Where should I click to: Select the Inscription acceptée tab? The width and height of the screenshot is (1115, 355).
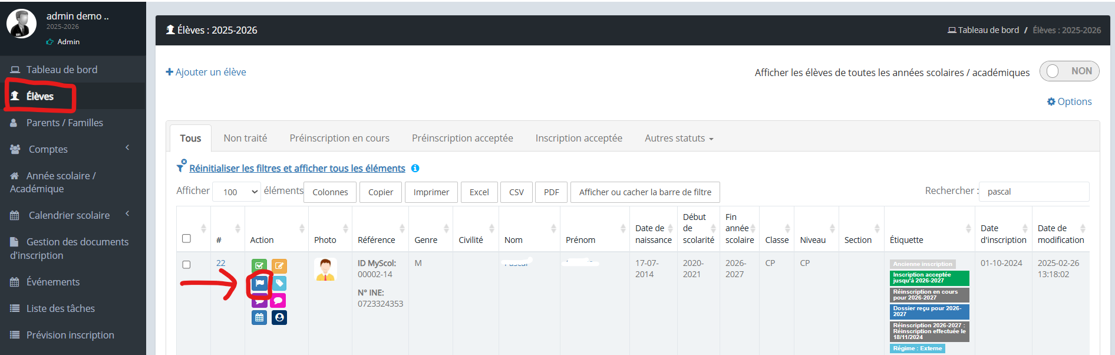(578, 138)
